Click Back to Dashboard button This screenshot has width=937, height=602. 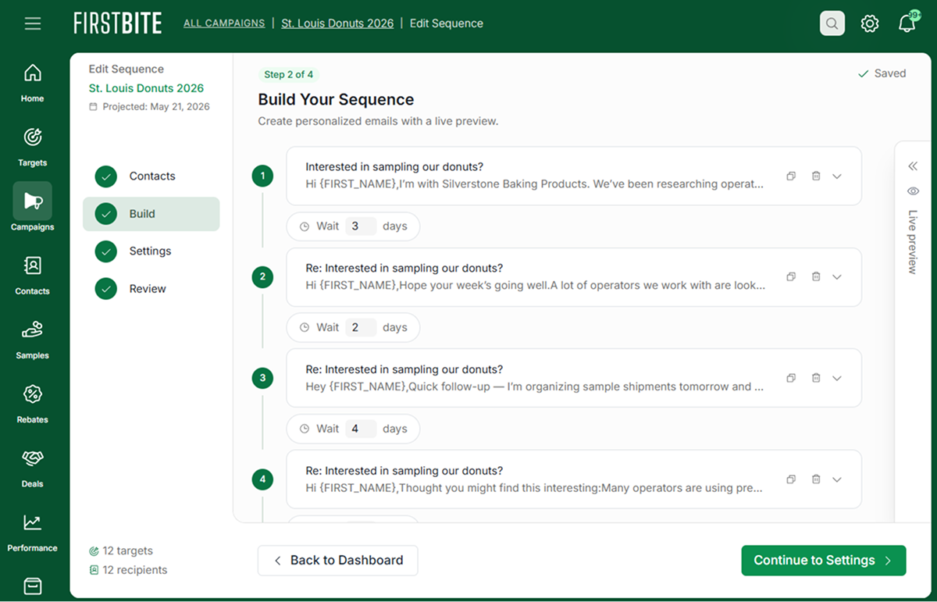pyautogui.click(x=338, y=561)
